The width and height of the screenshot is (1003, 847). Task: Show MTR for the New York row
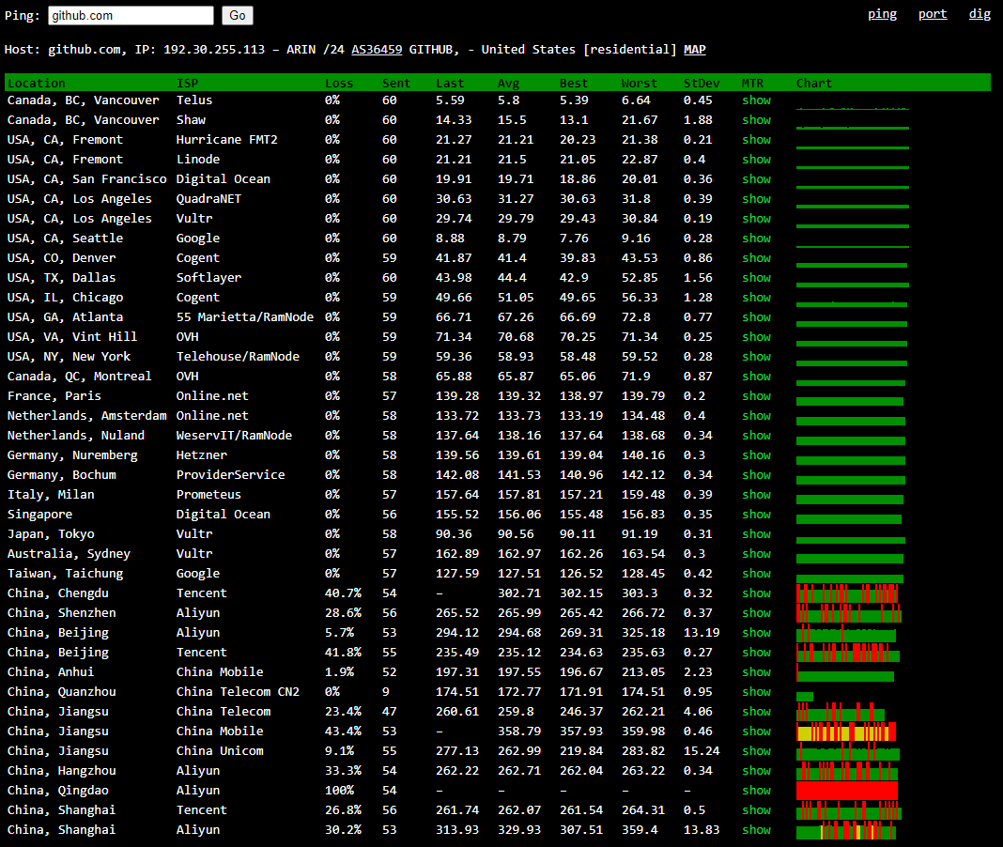click(x=756, y=356)
